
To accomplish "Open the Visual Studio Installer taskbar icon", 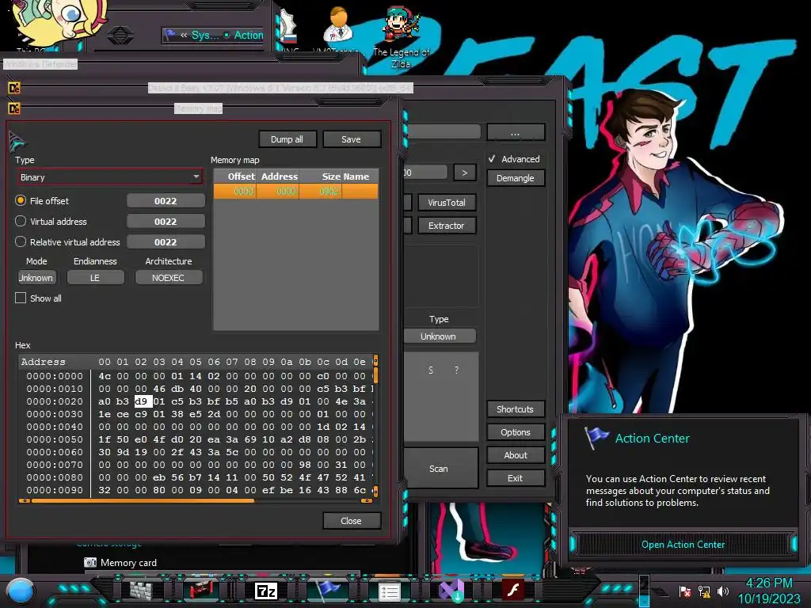I will [451, 591].
